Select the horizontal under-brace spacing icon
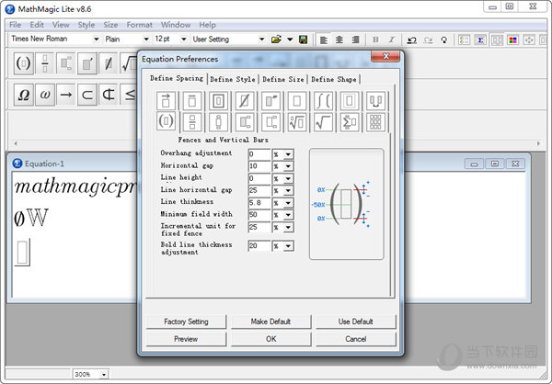This screenshot has height=384, width=552. (375, 101)
